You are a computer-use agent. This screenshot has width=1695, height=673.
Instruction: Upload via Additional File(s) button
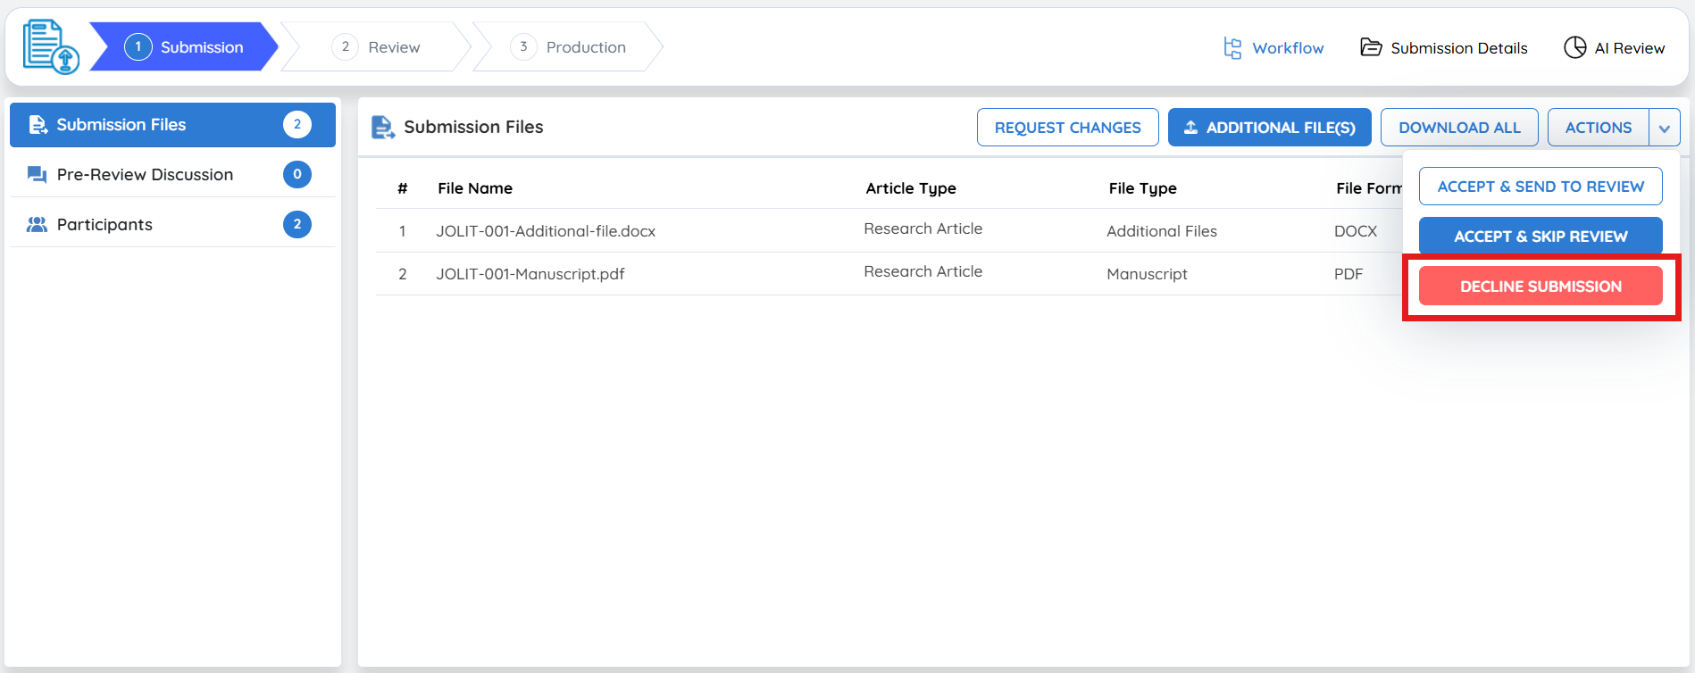[x=1269, y=128]
